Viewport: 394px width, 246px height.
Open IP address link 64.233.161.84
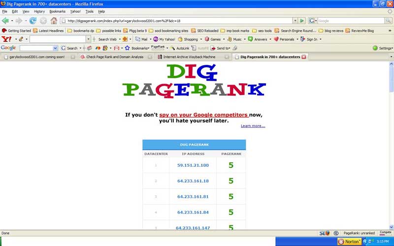point(193,213)
